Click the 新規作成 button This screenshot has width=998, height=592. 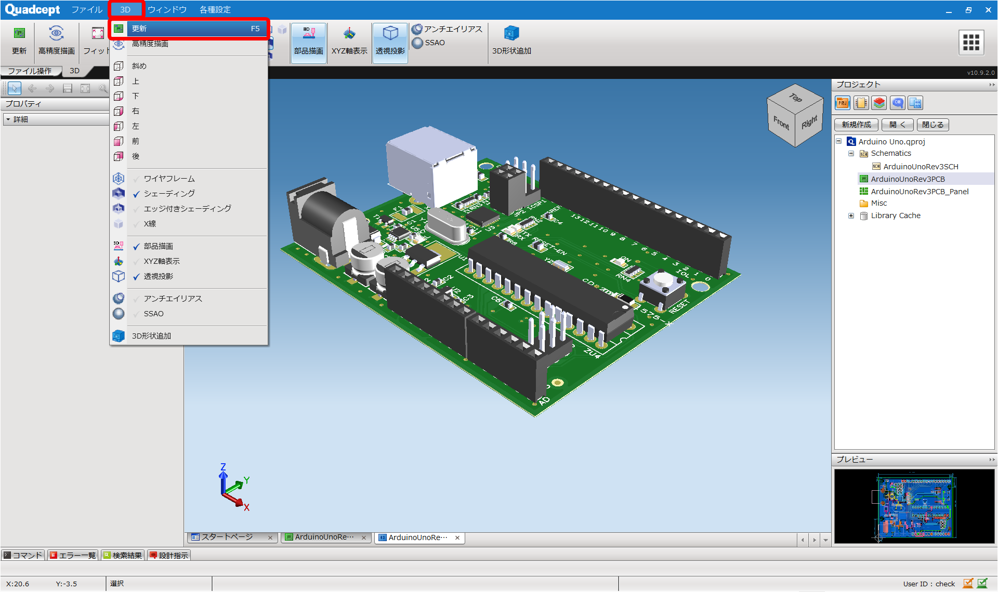pos(856,125)
